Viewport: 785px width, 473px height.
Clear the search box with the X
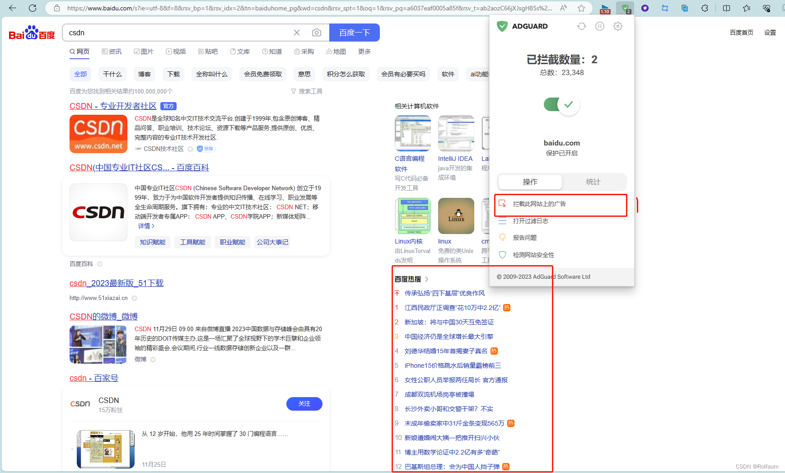point(297,33)
